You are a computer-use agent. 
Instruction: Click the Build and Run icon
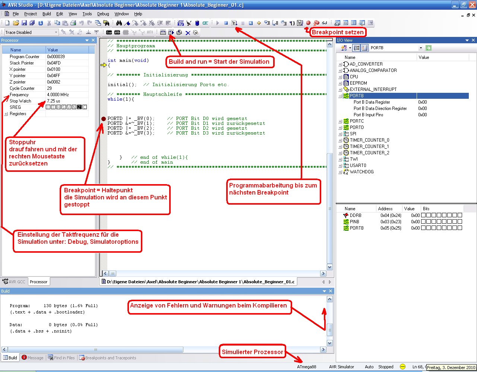171,32
